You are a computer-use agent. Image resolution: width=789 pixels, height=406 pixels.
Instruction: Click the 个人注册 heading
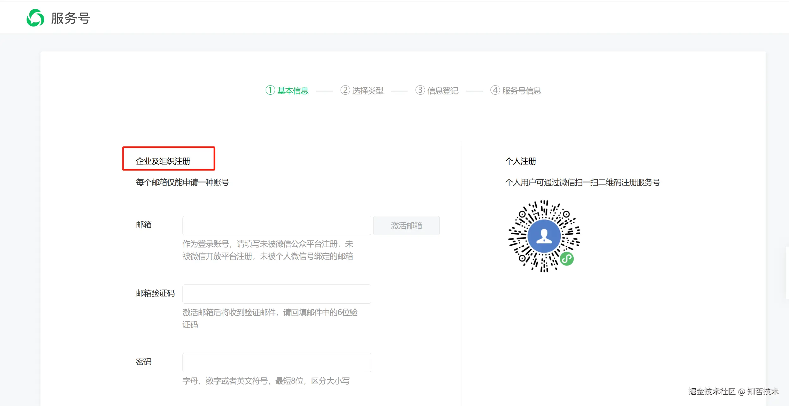coord(521,161)
